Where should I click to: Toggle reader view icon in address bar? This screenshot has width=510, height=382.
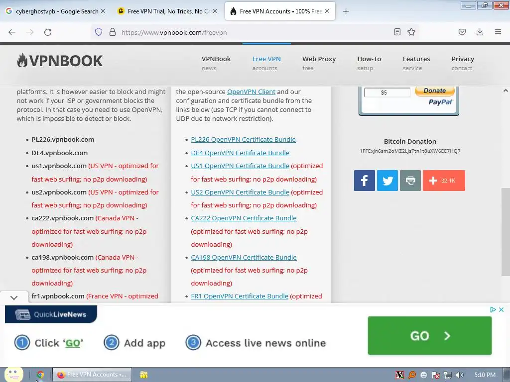coord(397,32)
